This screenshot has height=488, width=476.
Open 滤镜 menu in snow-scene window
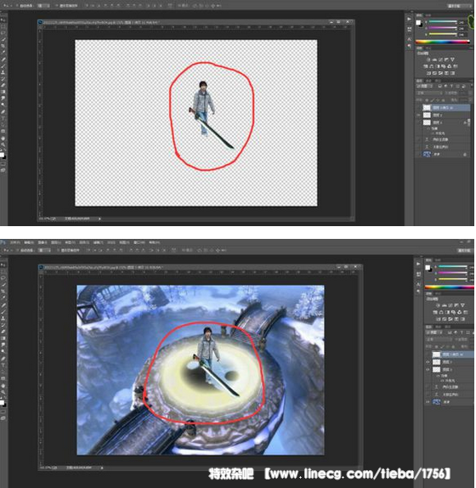(98, 242)
